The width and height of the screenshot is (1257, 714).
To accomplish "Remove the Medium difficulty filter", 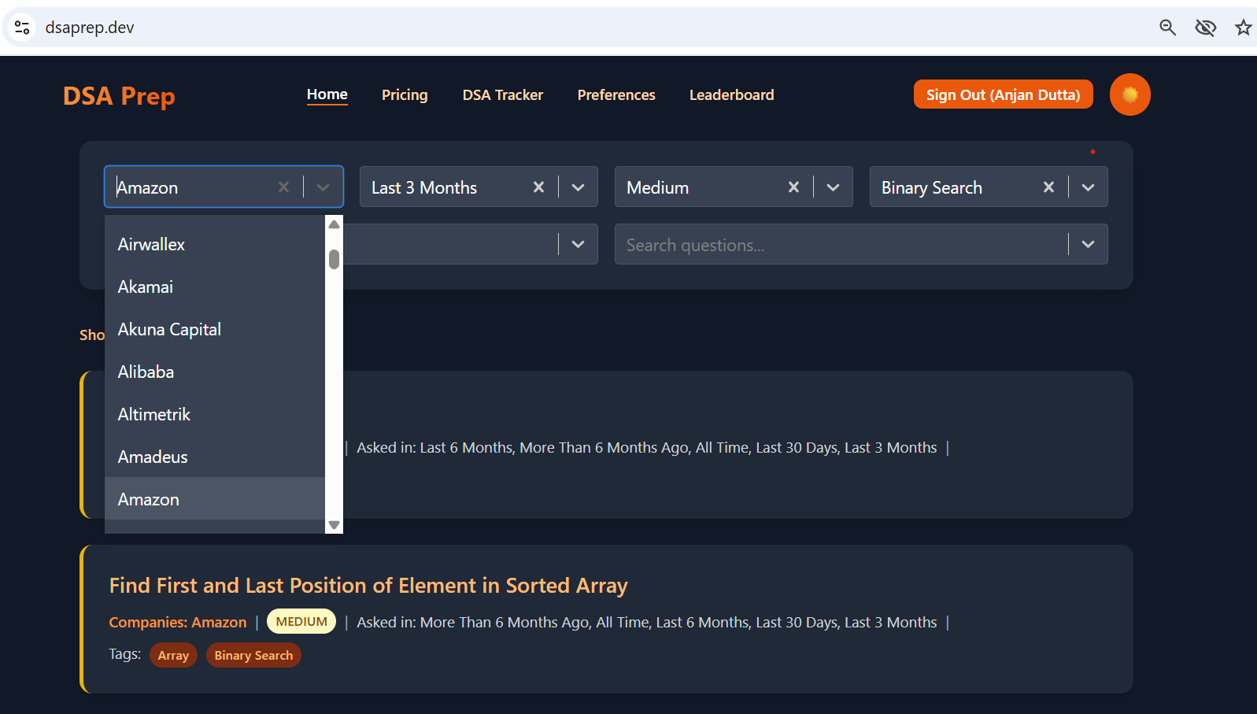I will pos(793,187).
